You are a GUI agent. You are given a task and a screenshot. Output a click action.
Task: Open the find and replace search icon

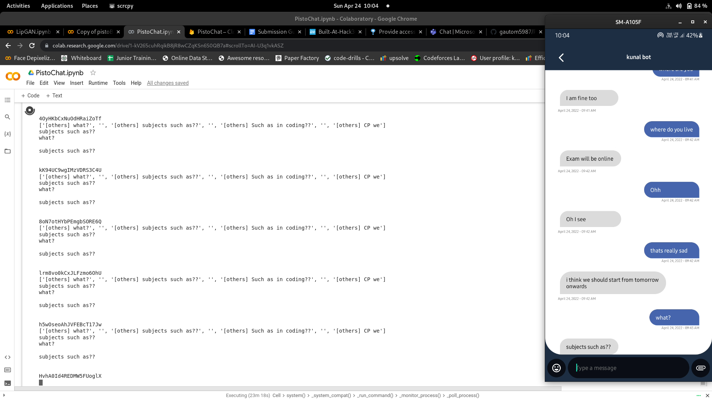click(7, 117)
